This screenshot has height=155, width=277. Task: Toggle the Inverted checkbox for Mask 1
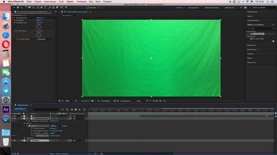coord(60,126)
